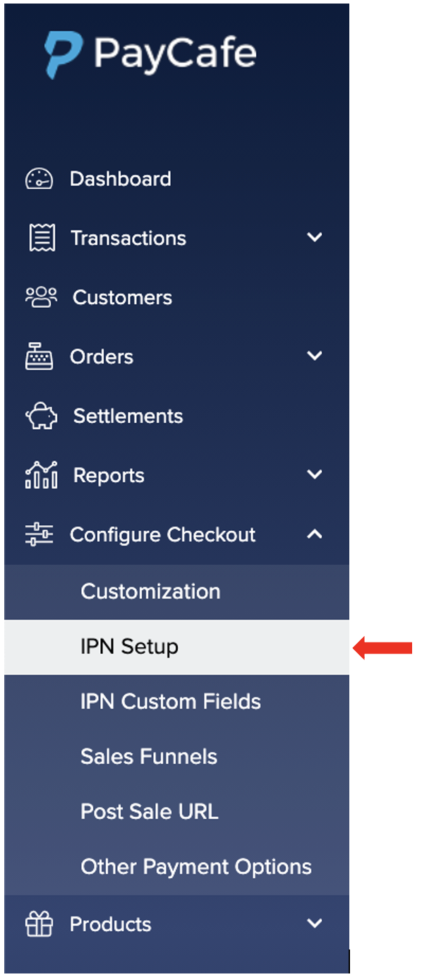Image resolution: width=422 pixels, height=977 pixels.
Task: Open the Dashboard gauge icon
Action: click(39, 179)
